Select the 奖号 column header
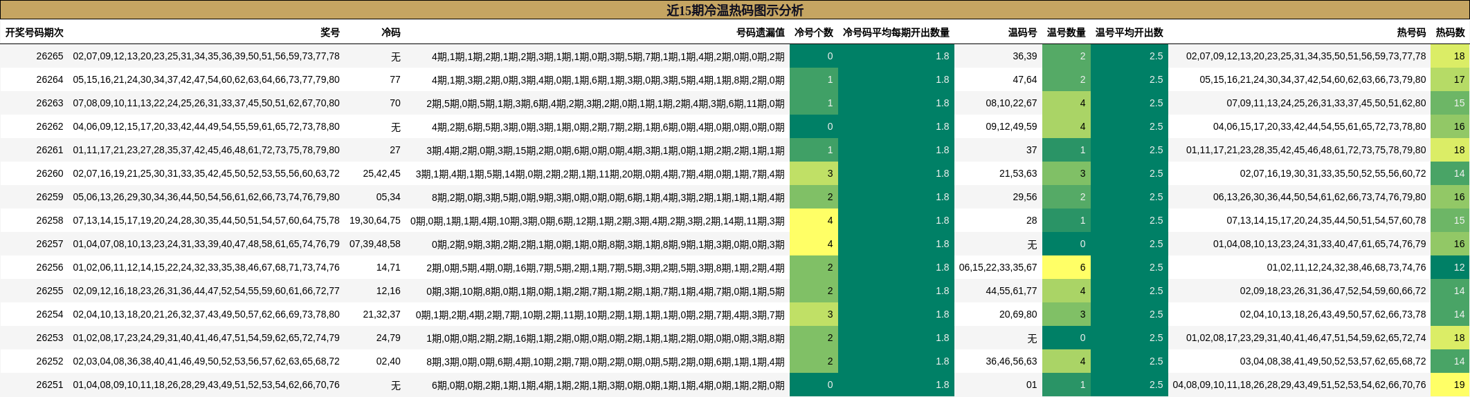 pos(330,32)
